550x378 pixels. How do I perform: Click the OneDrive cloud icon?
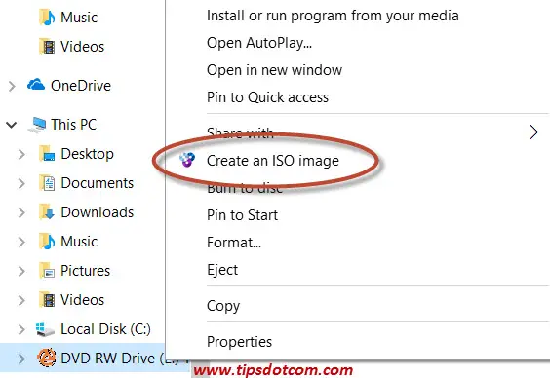click(36, 85)
